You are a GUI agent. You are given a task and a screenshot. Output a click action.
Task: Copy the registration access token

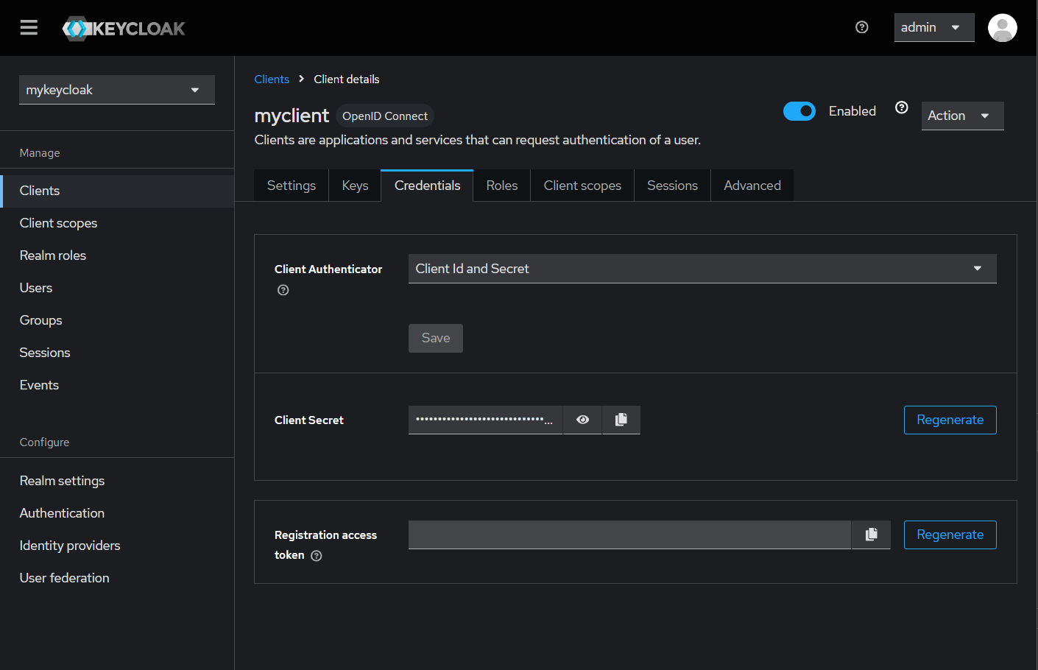(872, 535)
